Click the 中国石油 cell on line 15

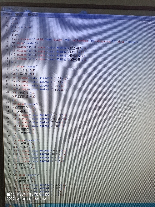(x=23, y=74)
